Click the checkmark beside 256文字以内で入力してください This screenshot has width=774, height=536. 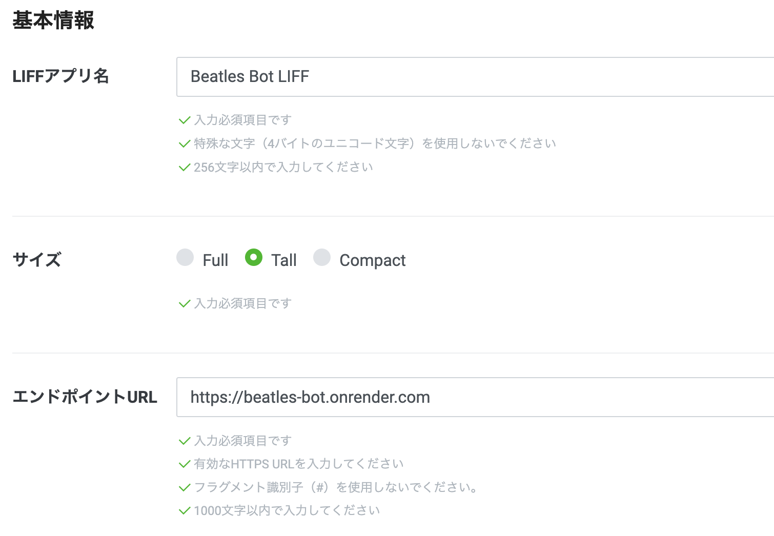(184, 167)
